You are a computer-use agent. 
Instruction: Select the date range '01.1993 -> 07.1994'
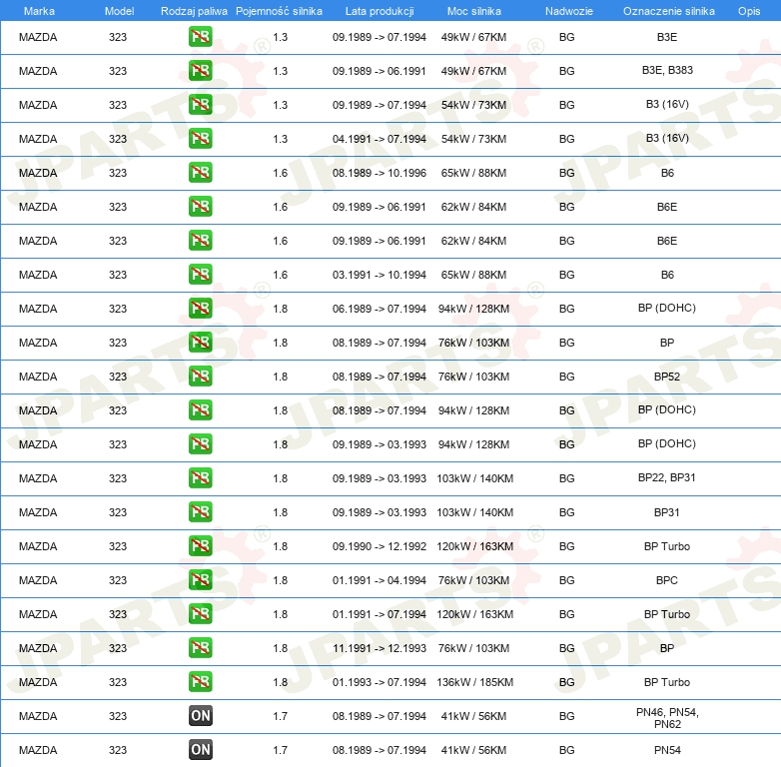coord(380,682)
